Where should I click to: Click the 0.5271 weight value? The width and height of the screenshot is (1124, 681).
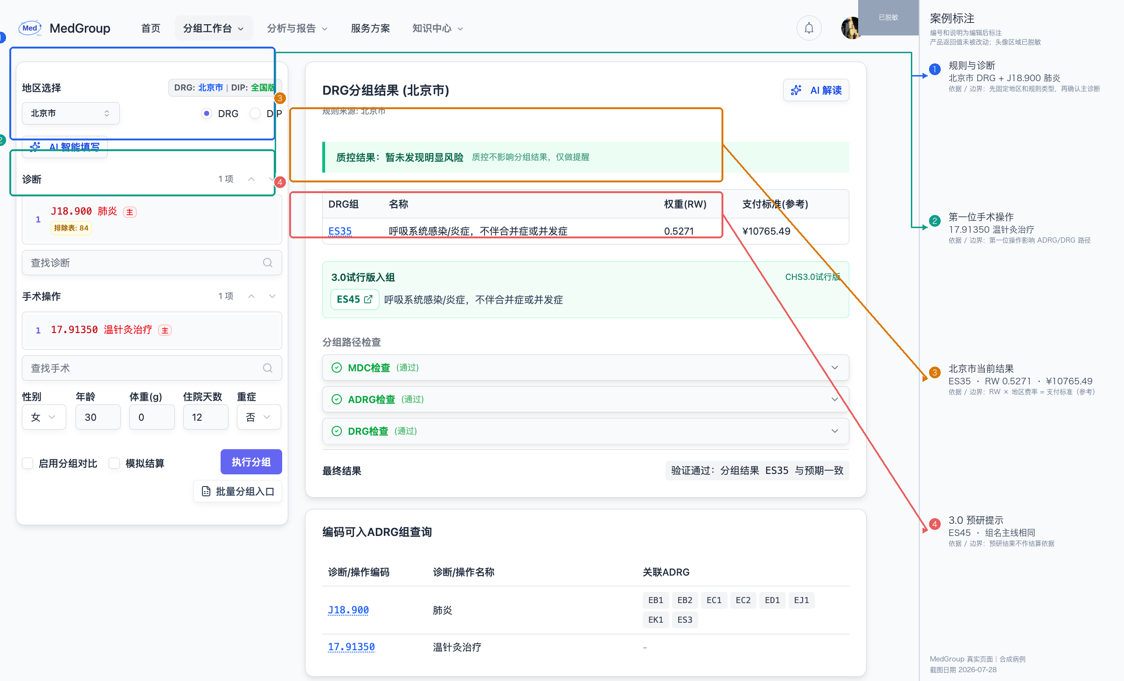679,231
